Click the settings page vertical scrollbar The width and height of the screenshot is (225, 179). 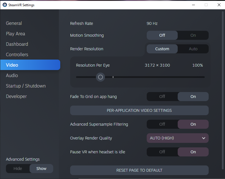click(223, 90)
